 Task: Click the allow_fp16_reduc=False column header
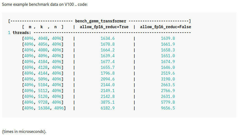(166, 27)
